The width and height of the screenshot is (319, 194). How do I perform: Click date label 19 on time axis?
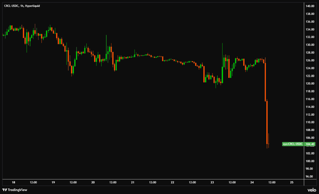pyautogui.click(x=53, y=182)
